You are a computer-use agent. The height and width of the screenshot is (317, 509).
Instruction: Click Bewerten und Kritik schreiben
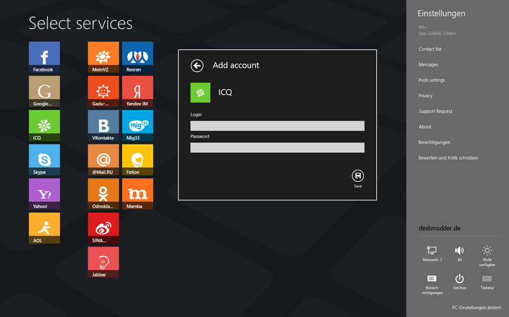(448, 158)
